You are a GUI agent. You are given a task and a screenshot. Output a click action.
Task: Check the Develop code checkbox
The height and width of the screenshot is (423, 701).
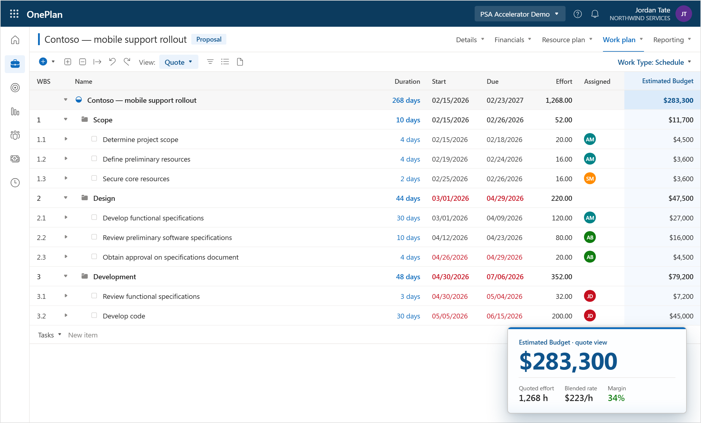tap(94, 315)
